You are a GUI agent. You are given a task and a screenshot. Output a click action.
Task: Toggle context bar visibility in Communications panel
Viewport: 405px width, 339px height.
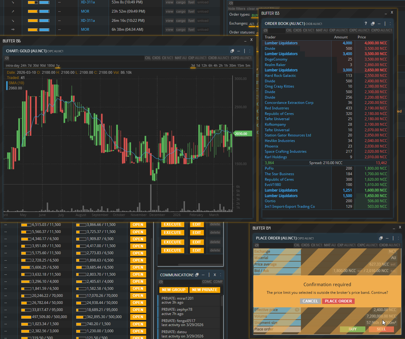(161, 282)
